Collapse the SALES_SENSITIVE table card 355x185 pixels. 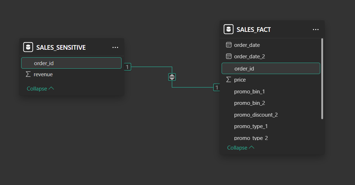[x=40, y=88]
